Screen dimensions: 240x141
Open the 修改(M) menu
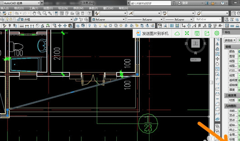pos(78,8)
